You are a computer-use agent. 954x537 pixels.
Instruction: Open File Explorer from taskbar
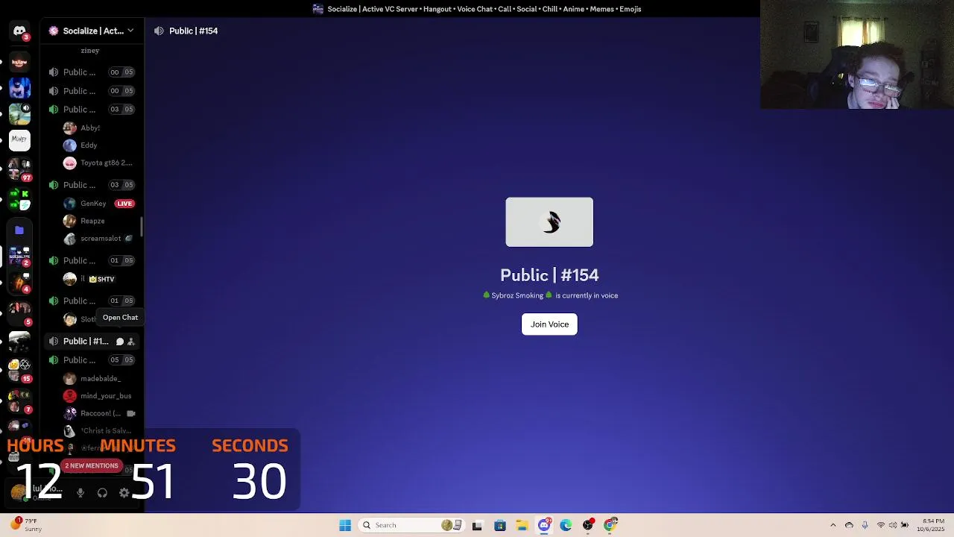coord(522,525)
